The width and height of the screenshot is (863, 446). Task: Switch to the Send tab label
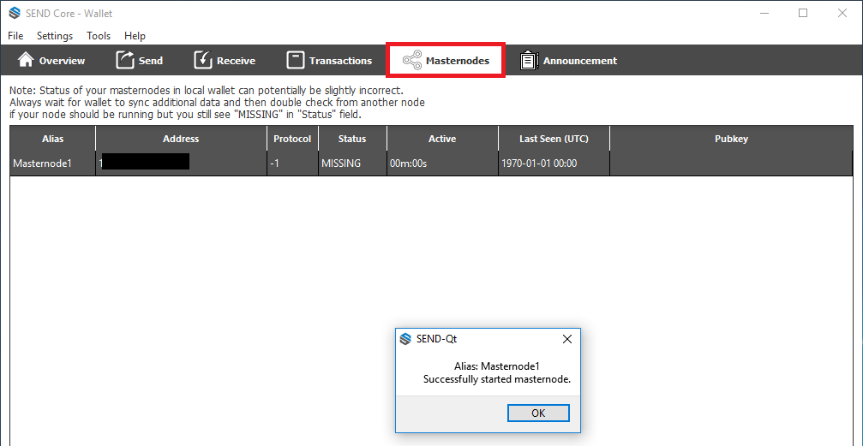click(151, 61)
